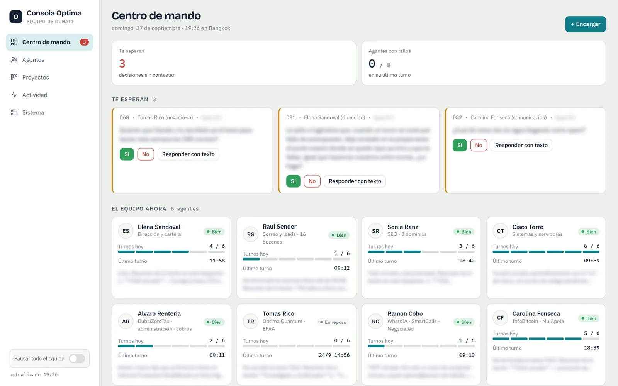Open the Actividad section
Viewport: 618px width, 386px height.
[x=49, y=95]
